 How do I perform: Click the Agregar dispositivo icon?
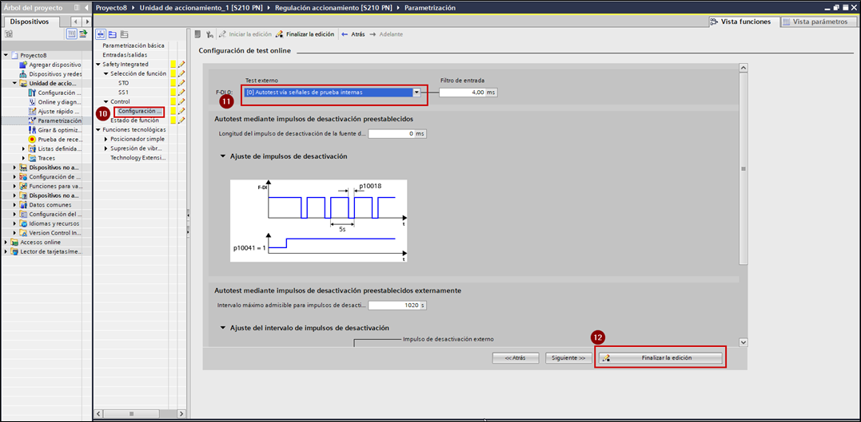click(x=23, y=65)
